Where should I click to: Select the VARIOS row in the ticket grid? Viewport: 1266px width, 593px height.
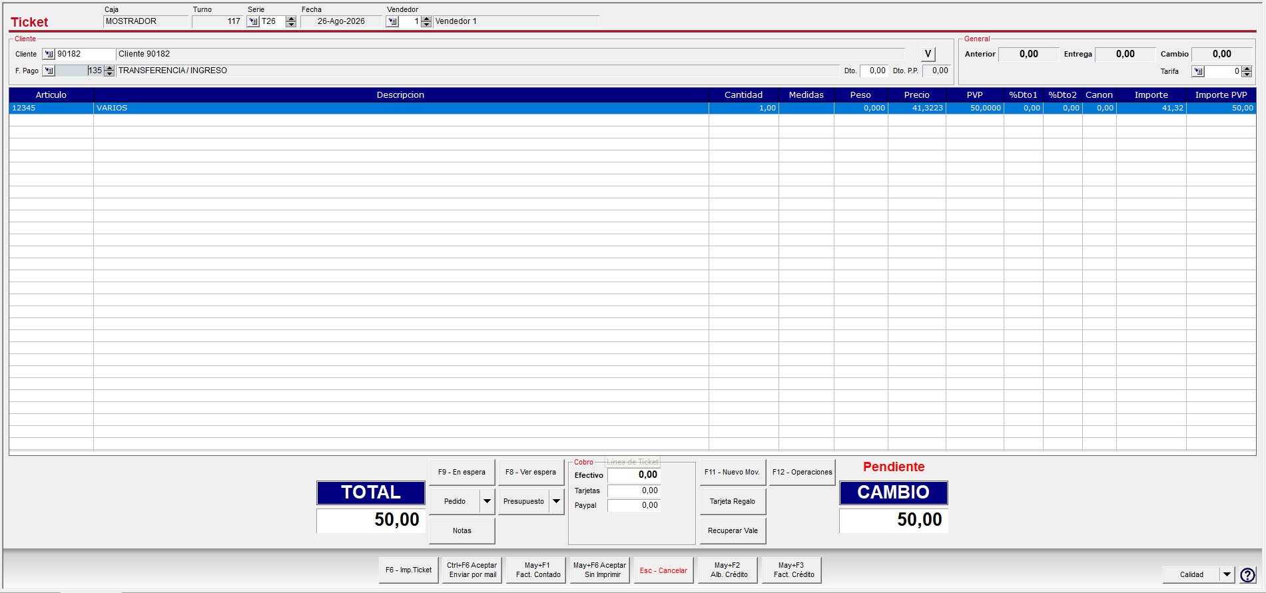click(632, 108)
